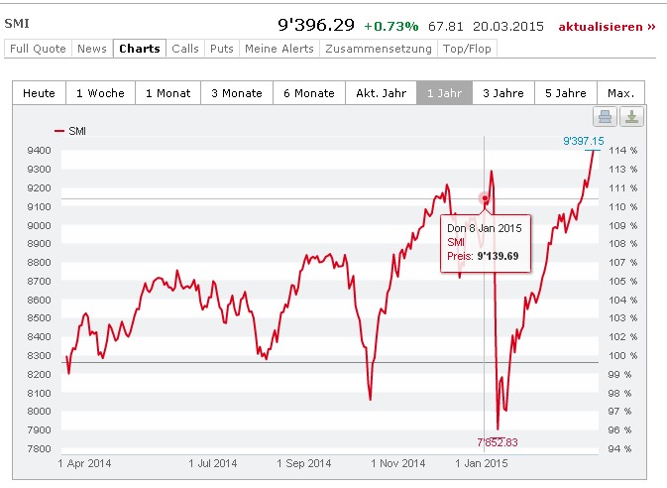Switch to the News tab
Viewport: 667px width, 488px height.
[92, 49]
